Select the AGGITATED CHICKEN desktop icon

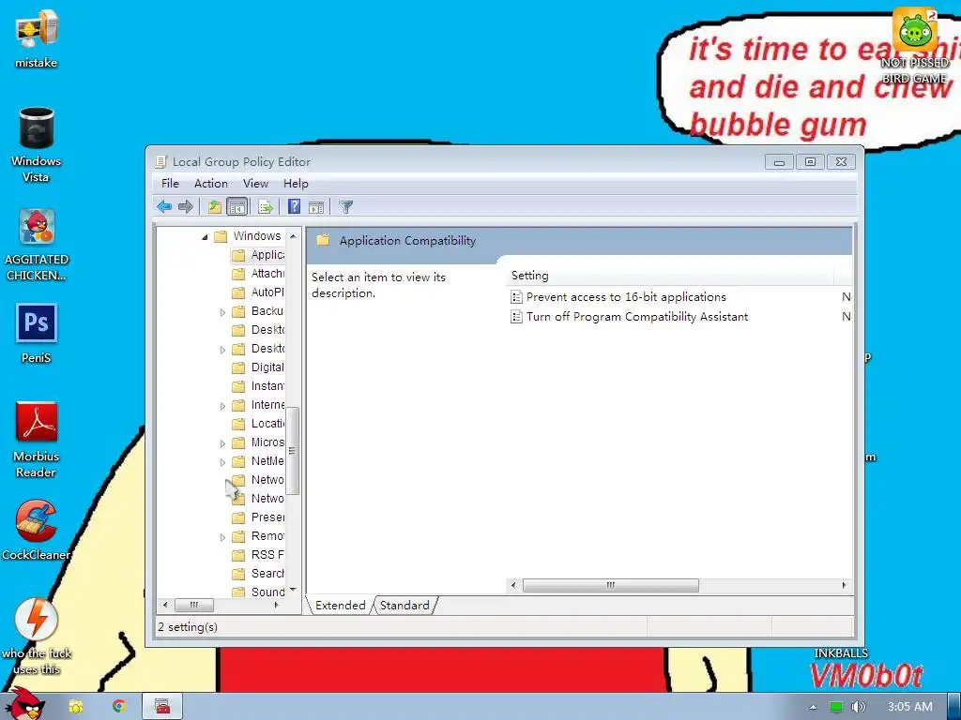[37, 245]
